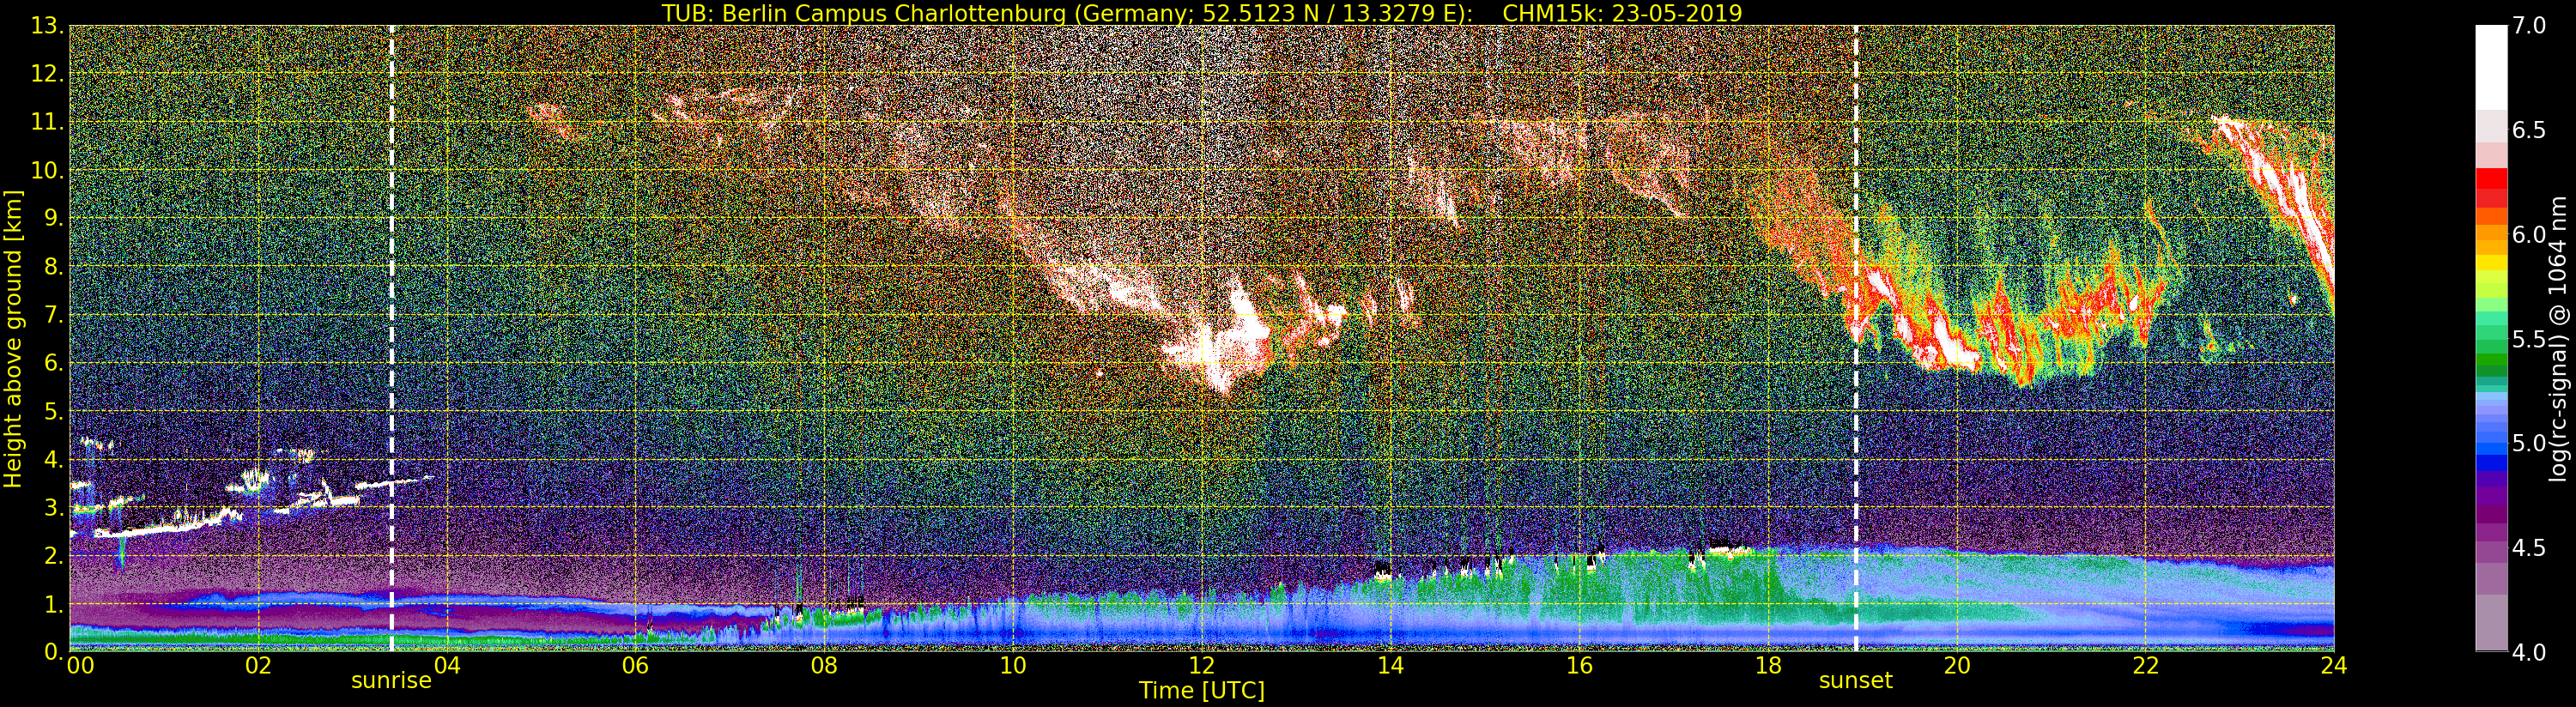This screenshot has height=707, width=2576.
Task: Click the time axis tick '16'
Action: (1579, 666)
